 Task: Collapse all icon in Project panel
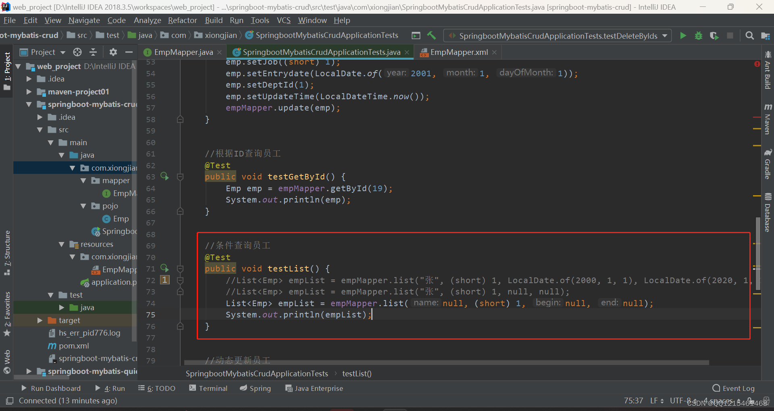93,52
